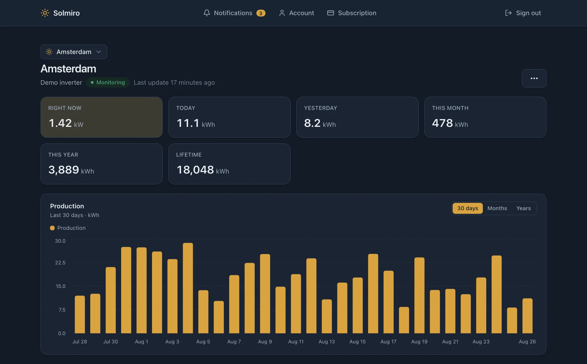The width and height of the screenshot is (587, 364).
Task: Click the sun icon in Amsterdam selector
Action: click(x=49, y=52)
